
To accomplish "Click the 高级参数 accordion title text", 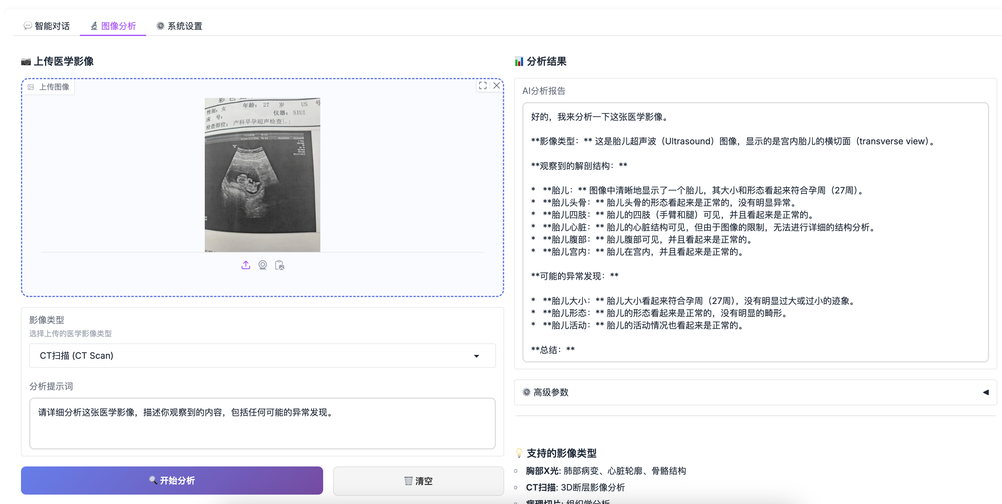I will tap(551, 392).
